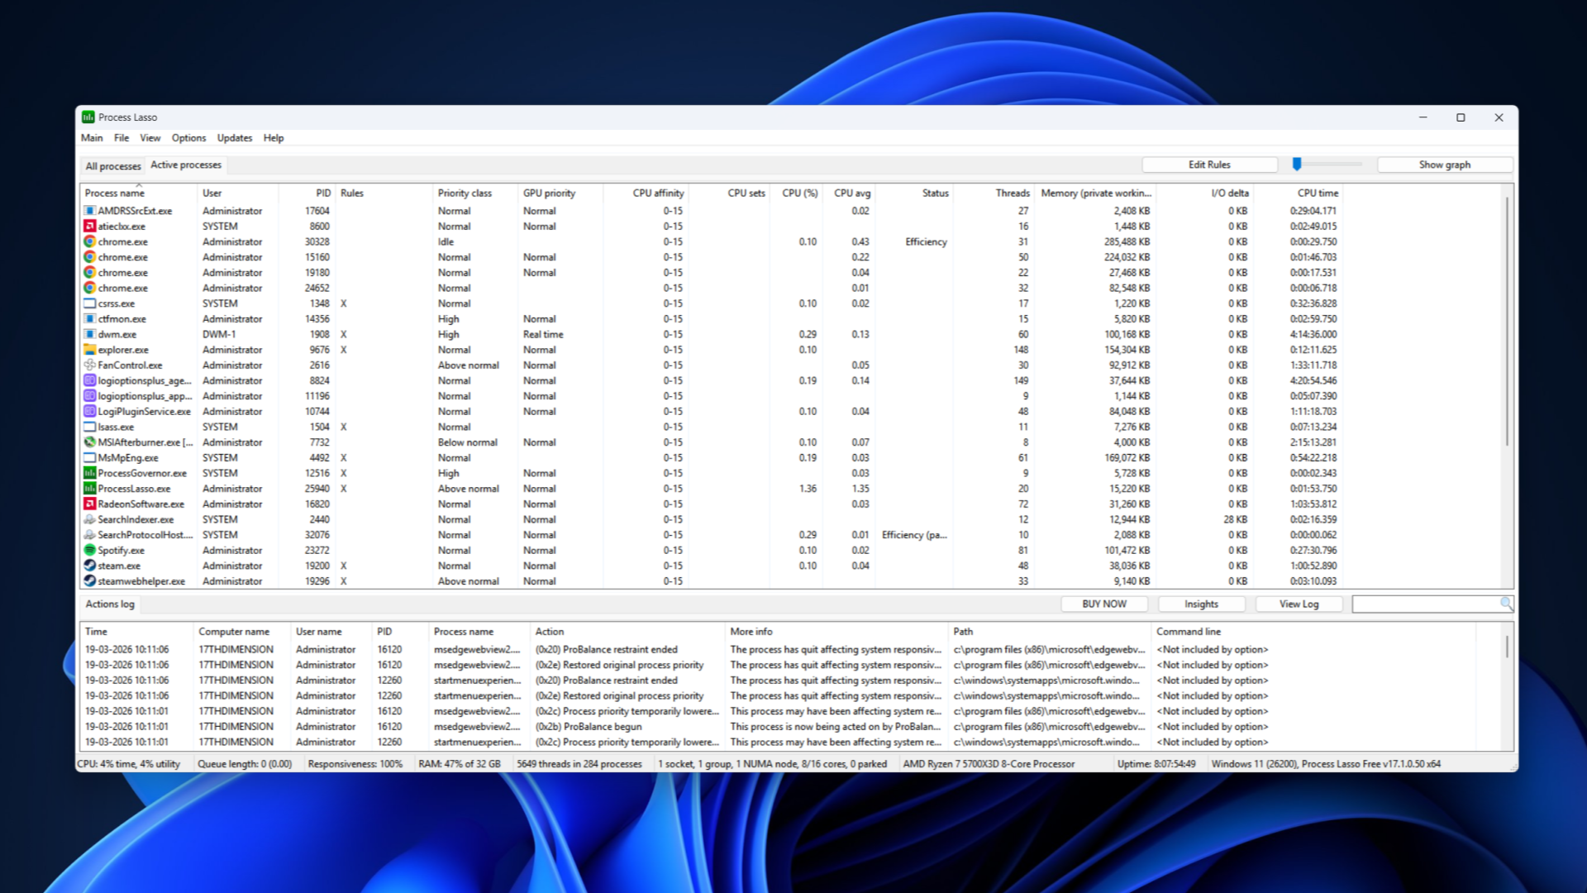
Task: Open the Help menu
Action: pyautogui.click(x=274, y=138)
